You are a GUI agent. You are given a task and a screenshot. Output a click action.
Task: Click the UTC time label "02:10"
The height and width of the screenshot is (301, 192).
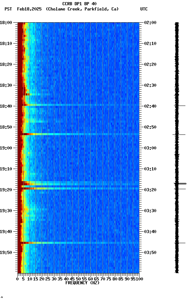[x=150, y=44]
